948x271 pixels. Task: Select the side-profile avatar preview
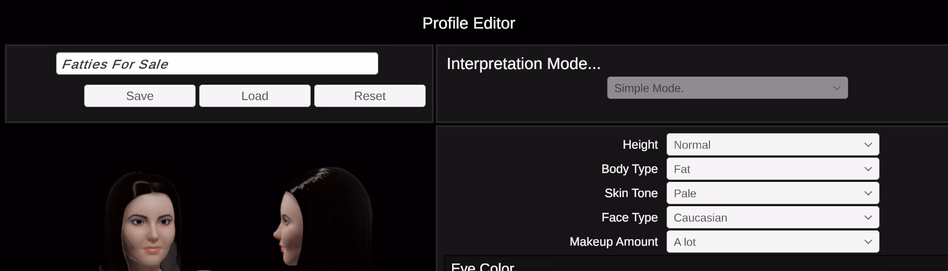tap(323, 219)
